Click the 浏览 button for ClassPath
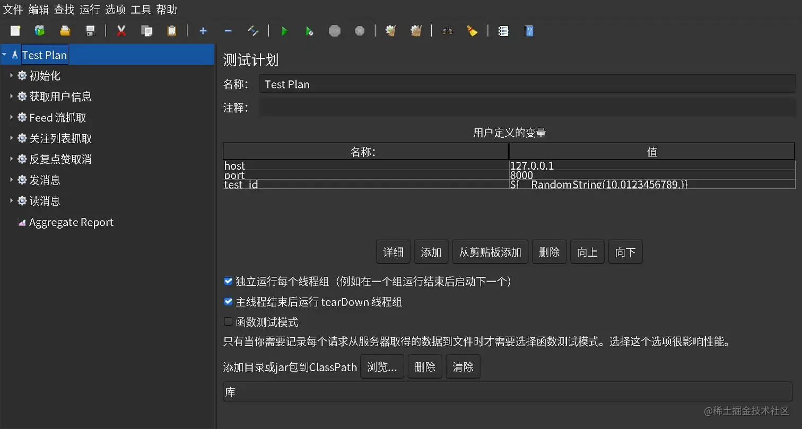Image resolution: width=802 pixels, height=429 pixels. [x=381, y=366]
